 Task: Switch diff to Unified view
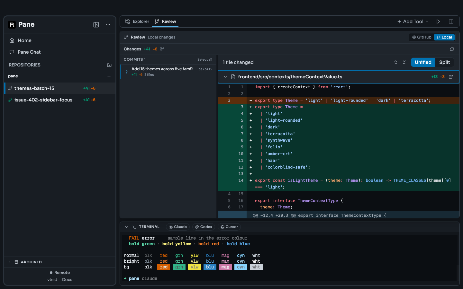click(423, 62)
